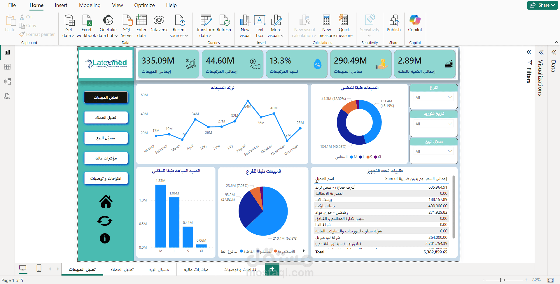This screenshot has width=560, height=284.
Task: Create a New measure
Action: 327,26
